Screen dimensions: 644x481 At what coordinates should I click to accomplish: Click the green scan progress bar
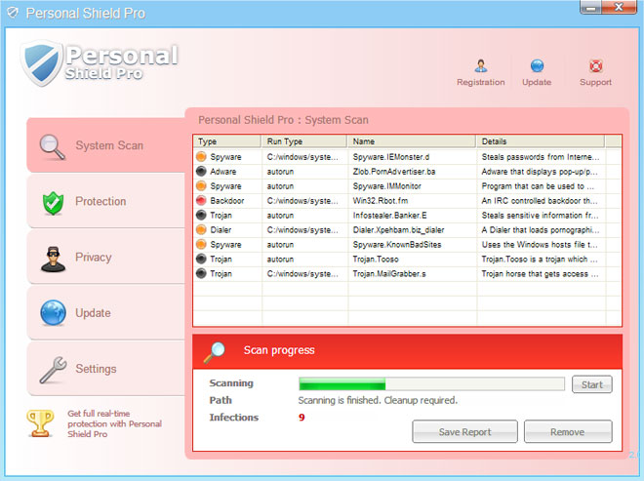click(x=431, y=384)
